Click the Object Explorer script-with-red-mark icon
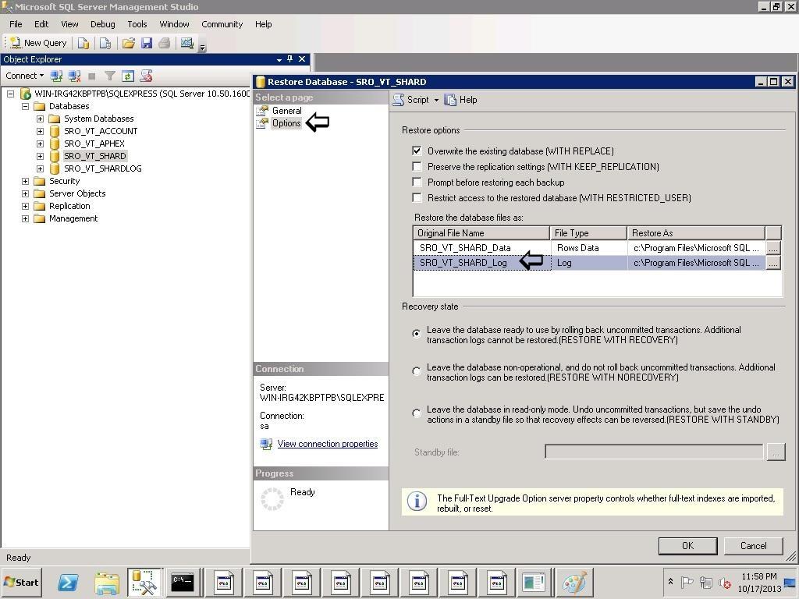 146,76
